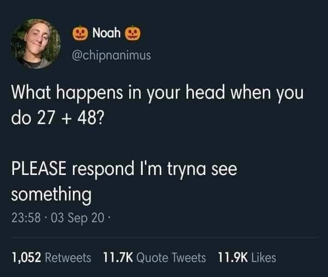Click the dot after the date

coord(108,218)
